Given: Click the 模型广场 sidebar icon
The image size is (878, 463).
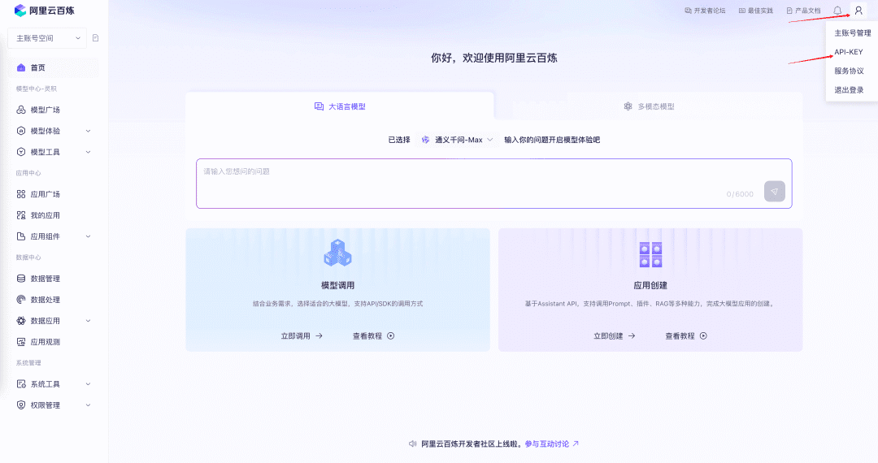Looking at the screenshot, I should (x=20, y=110).
